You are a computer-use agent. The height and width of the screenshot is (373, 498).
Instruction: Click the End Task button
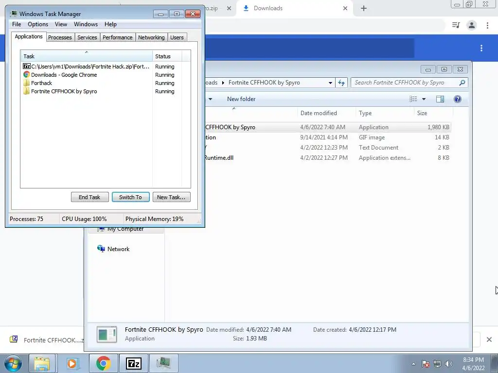tap(89, 197)
